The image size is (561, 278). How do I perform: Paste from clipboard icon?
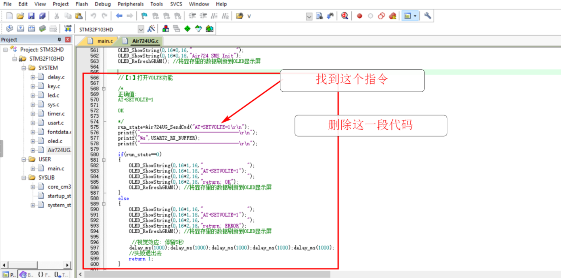tap(79, 16)
